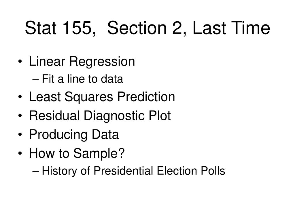Image resolution: width=295 pixels, height=221 pixels.
Task: Click the bullet dot before Linear Regression
Action: (x=20, y=62)
